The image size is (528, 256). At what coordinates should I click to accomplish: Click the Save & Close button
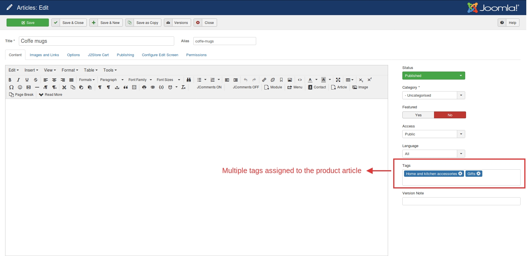[69, 23]
